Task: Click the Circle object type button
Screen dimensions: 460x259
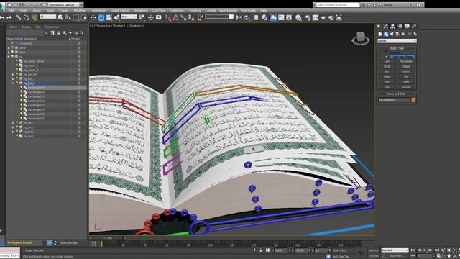Action: point(387,66)
